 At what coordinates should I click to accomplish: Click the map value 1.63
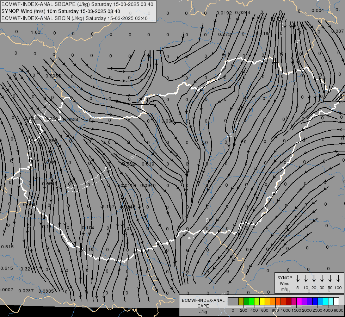pyautogui.click(x=36, y=32)
